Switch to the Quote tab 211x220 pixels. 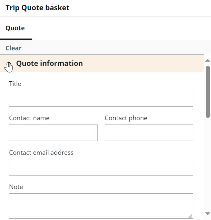pyautogui.click(x=15, y=28)
